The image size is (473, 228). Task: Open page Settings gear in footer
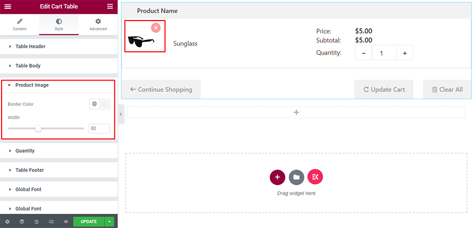pyautogui.click(x=7, y=222)
